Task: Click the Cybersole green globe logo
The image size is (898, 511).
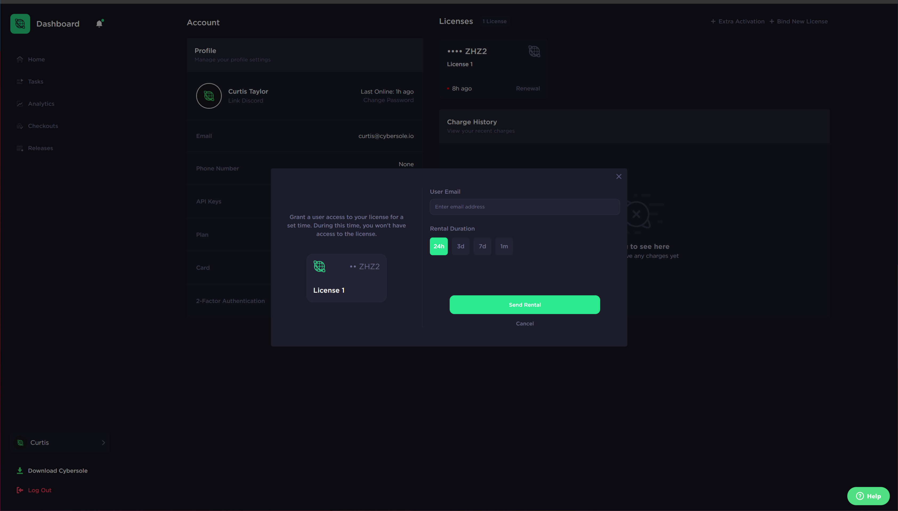Action: tap(20, 23)
